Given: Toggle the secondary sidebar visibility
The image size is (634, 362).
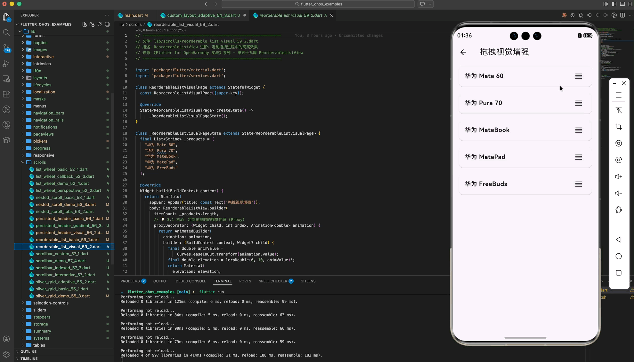Looking at the screenshot, I should tap(630, 4).
